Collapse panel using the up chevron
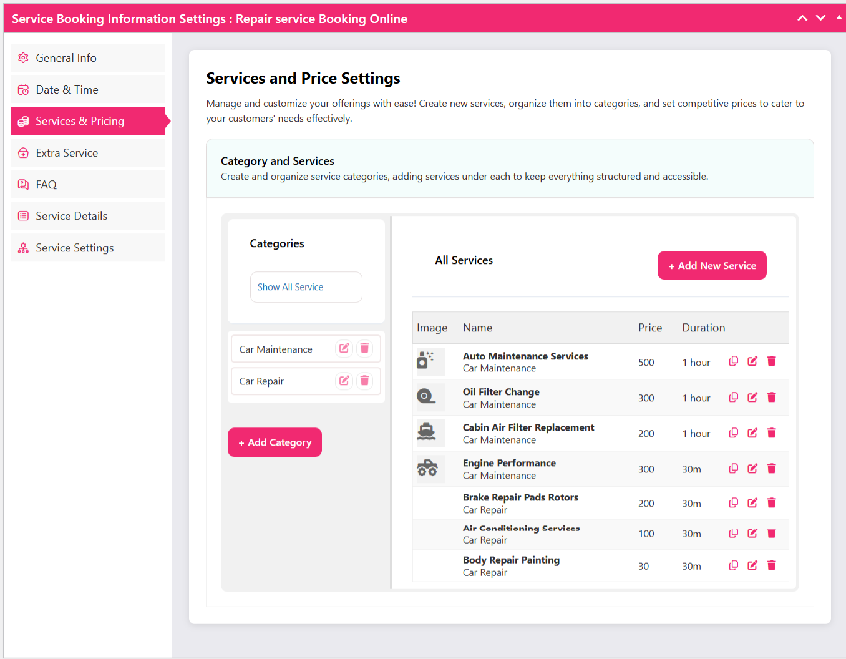The image size is (846, 659). 802,18
